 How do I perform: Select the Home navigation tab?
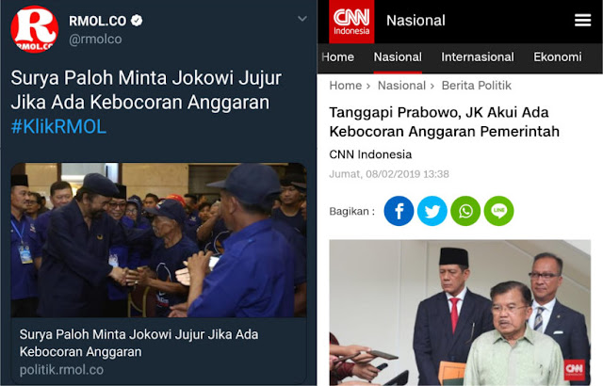[x=337, y=57]
